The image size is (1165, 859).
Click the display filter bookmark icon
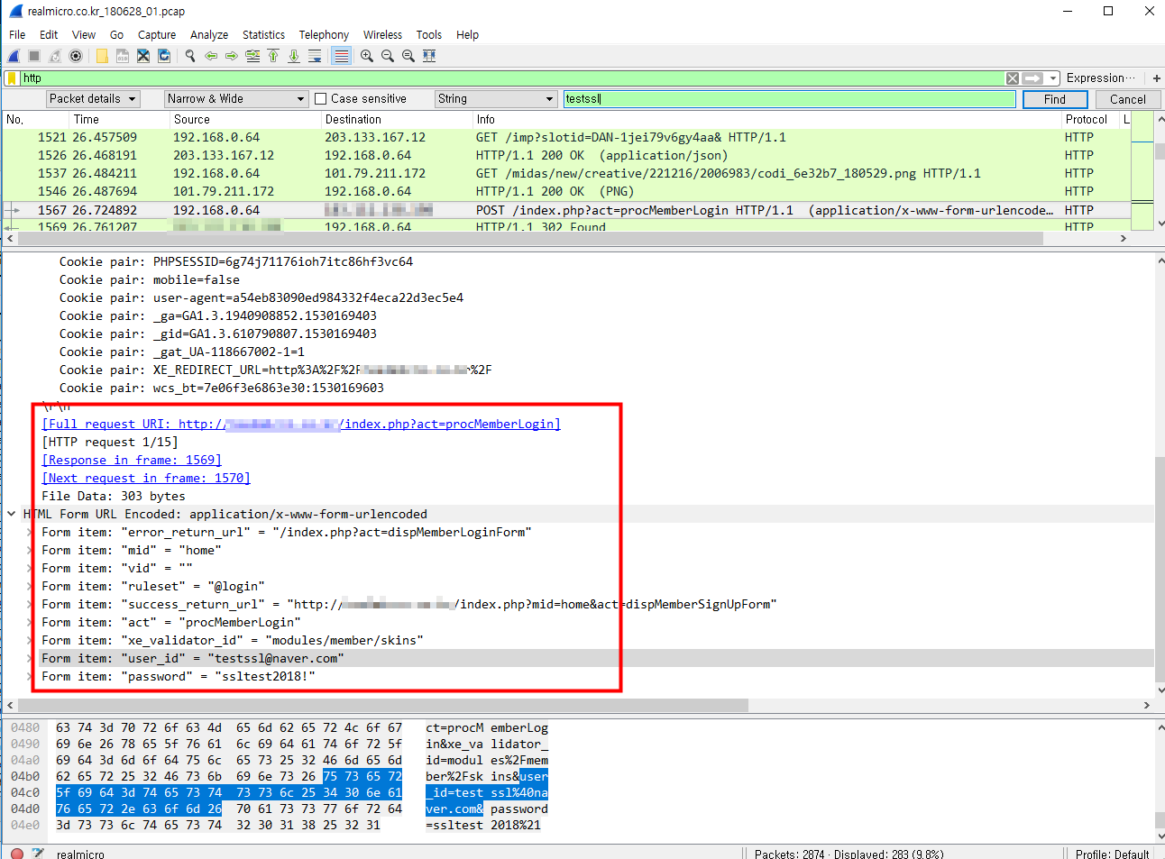pos(13,78)
